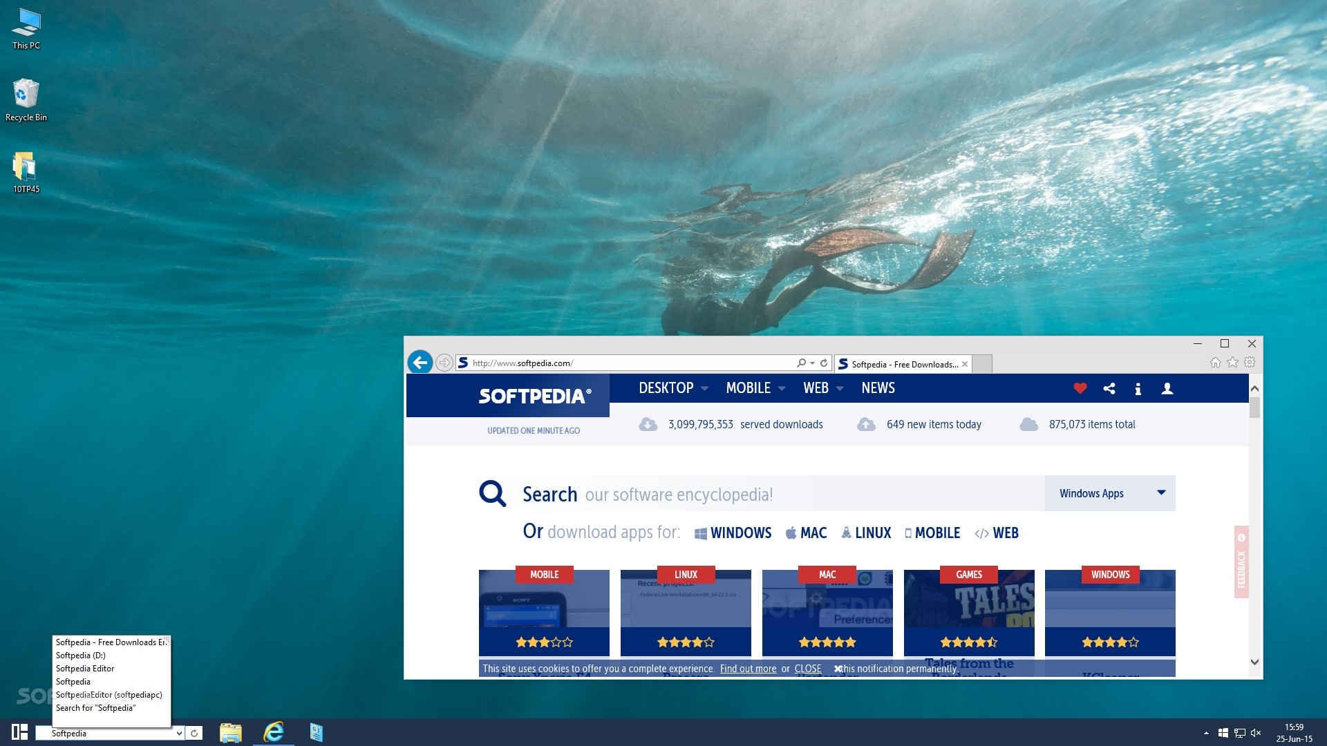Viewport: 1327px width, 746px height.
Task: Click the refresh icon beside taskbar search box
Action: (x=195, y=733)
